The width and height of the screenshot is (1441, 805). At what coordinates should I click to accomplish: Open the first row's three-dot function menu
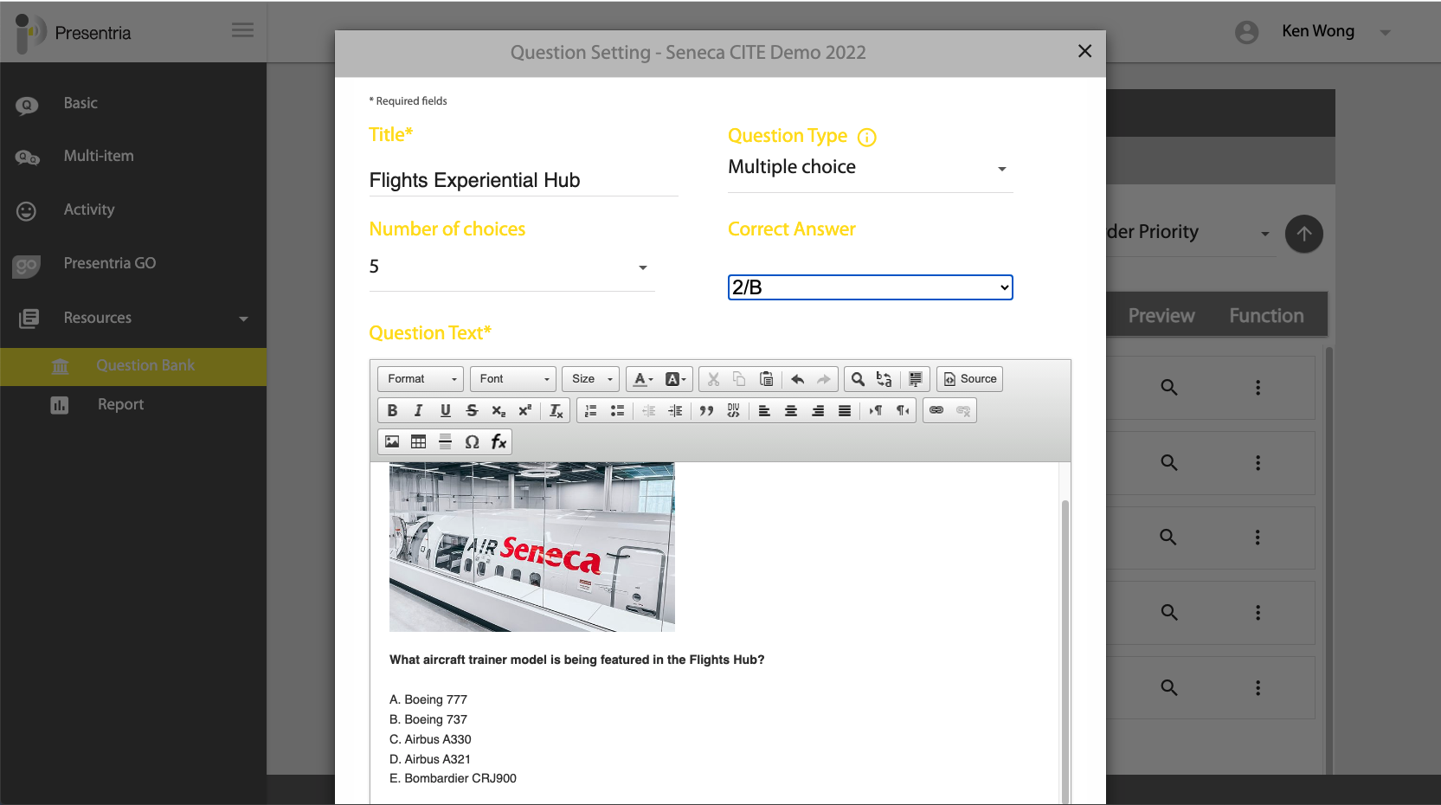[1258, 388]
